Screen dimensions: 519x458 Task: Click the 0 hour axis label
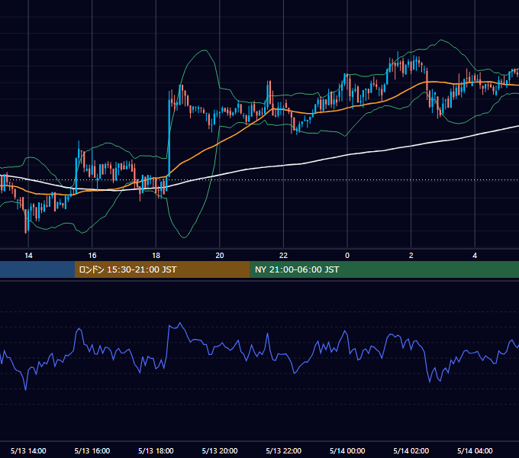pos(347,256)
